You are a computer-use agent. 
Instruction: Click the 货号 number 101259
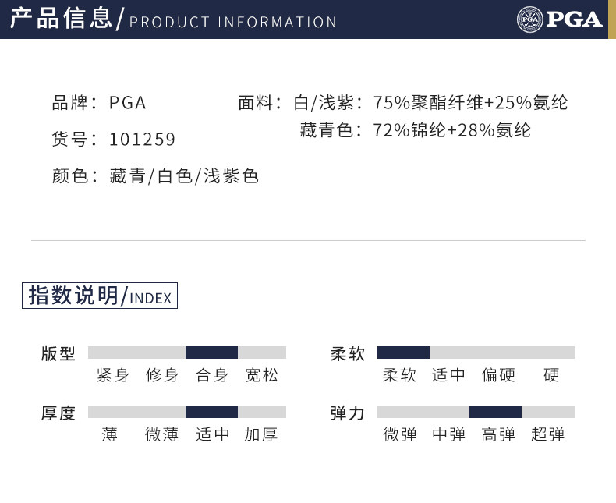[x=143, y=140]
